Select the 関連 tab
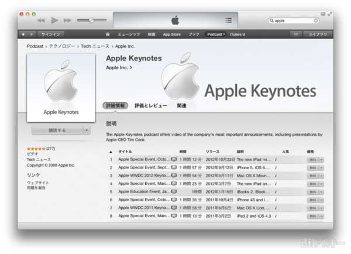 tap(181, 106)
